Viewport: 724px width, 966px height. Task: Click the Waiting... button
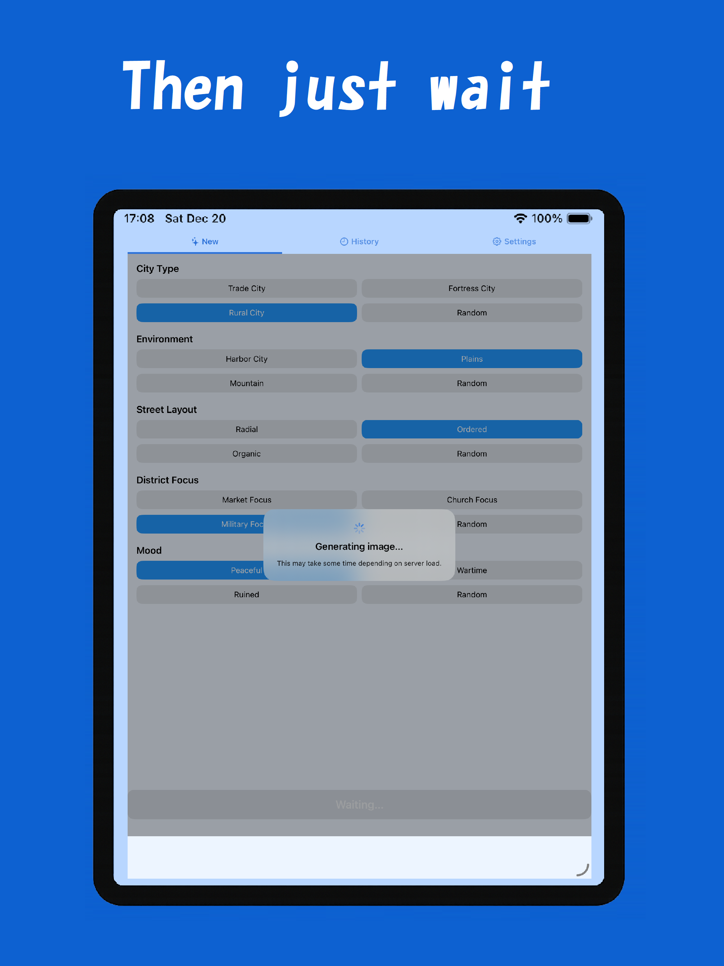pos(360,804)
